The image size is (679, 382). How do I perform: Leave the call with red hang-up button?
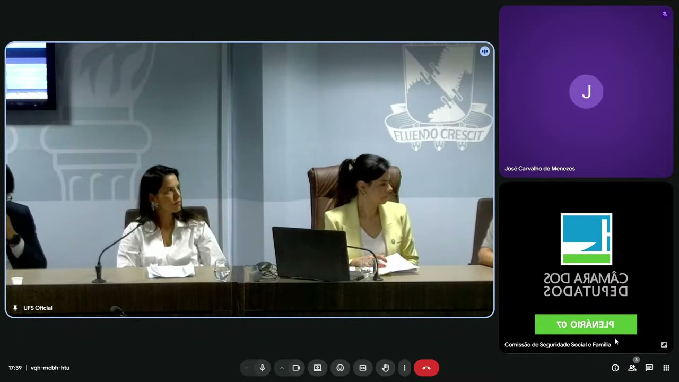click(426, 368)
